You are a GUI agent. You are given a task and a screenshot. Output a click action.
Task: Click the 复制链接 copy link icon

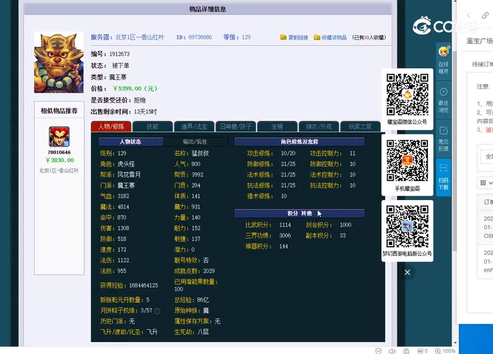pyautogui.click(x=283, y=37)
